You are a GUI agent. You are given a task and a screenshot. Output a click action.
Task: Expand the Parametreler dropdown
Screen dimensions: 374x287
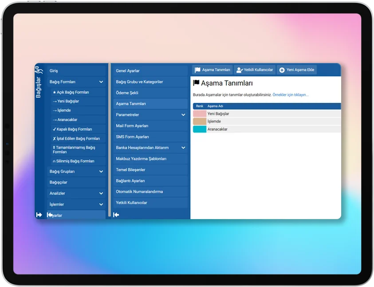183,115
